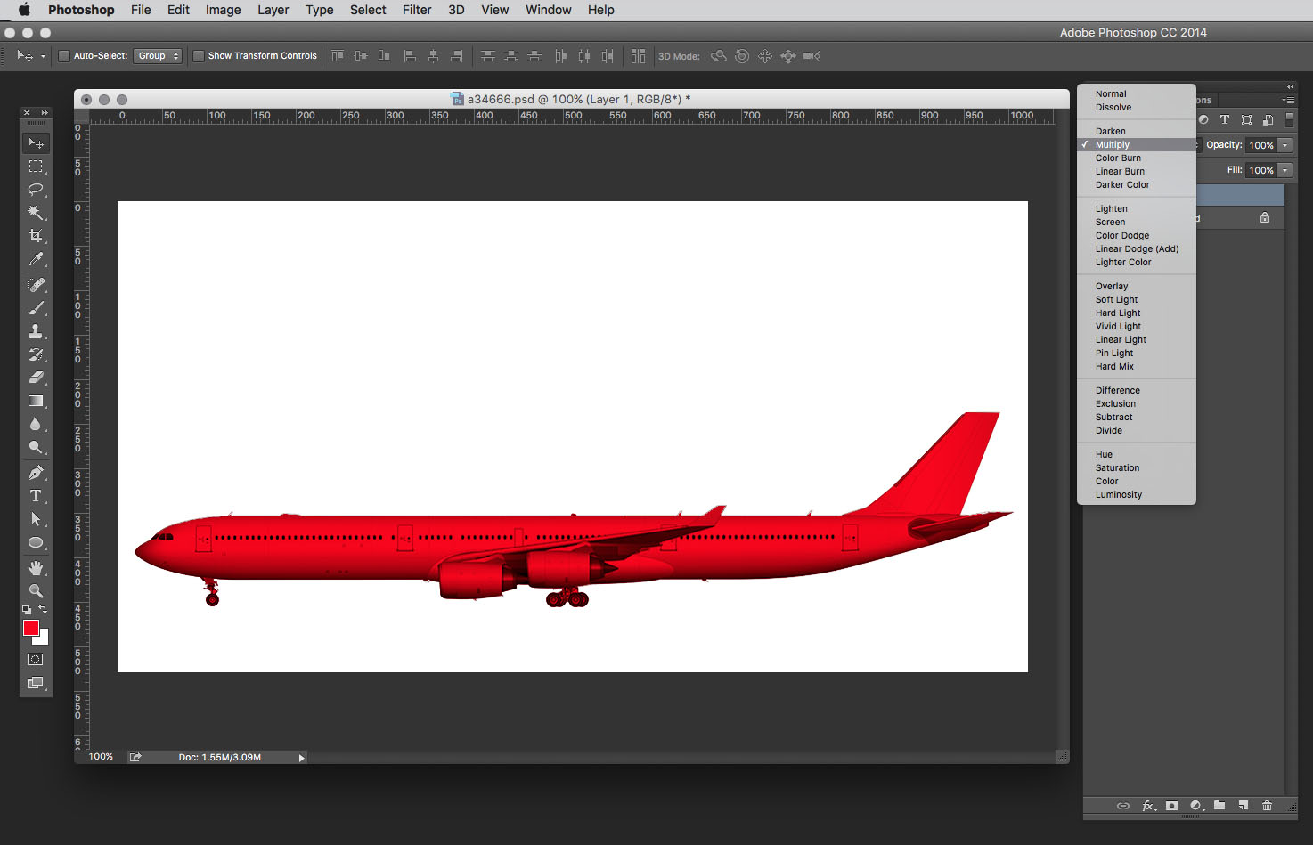Viewport: 1313px width, 845px height.
Task: Select the Hand tool
Action: tap(36, 567)
